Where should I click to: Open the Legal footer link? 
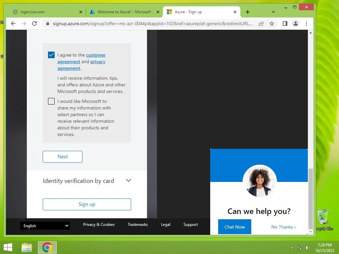tap(166, 225)
